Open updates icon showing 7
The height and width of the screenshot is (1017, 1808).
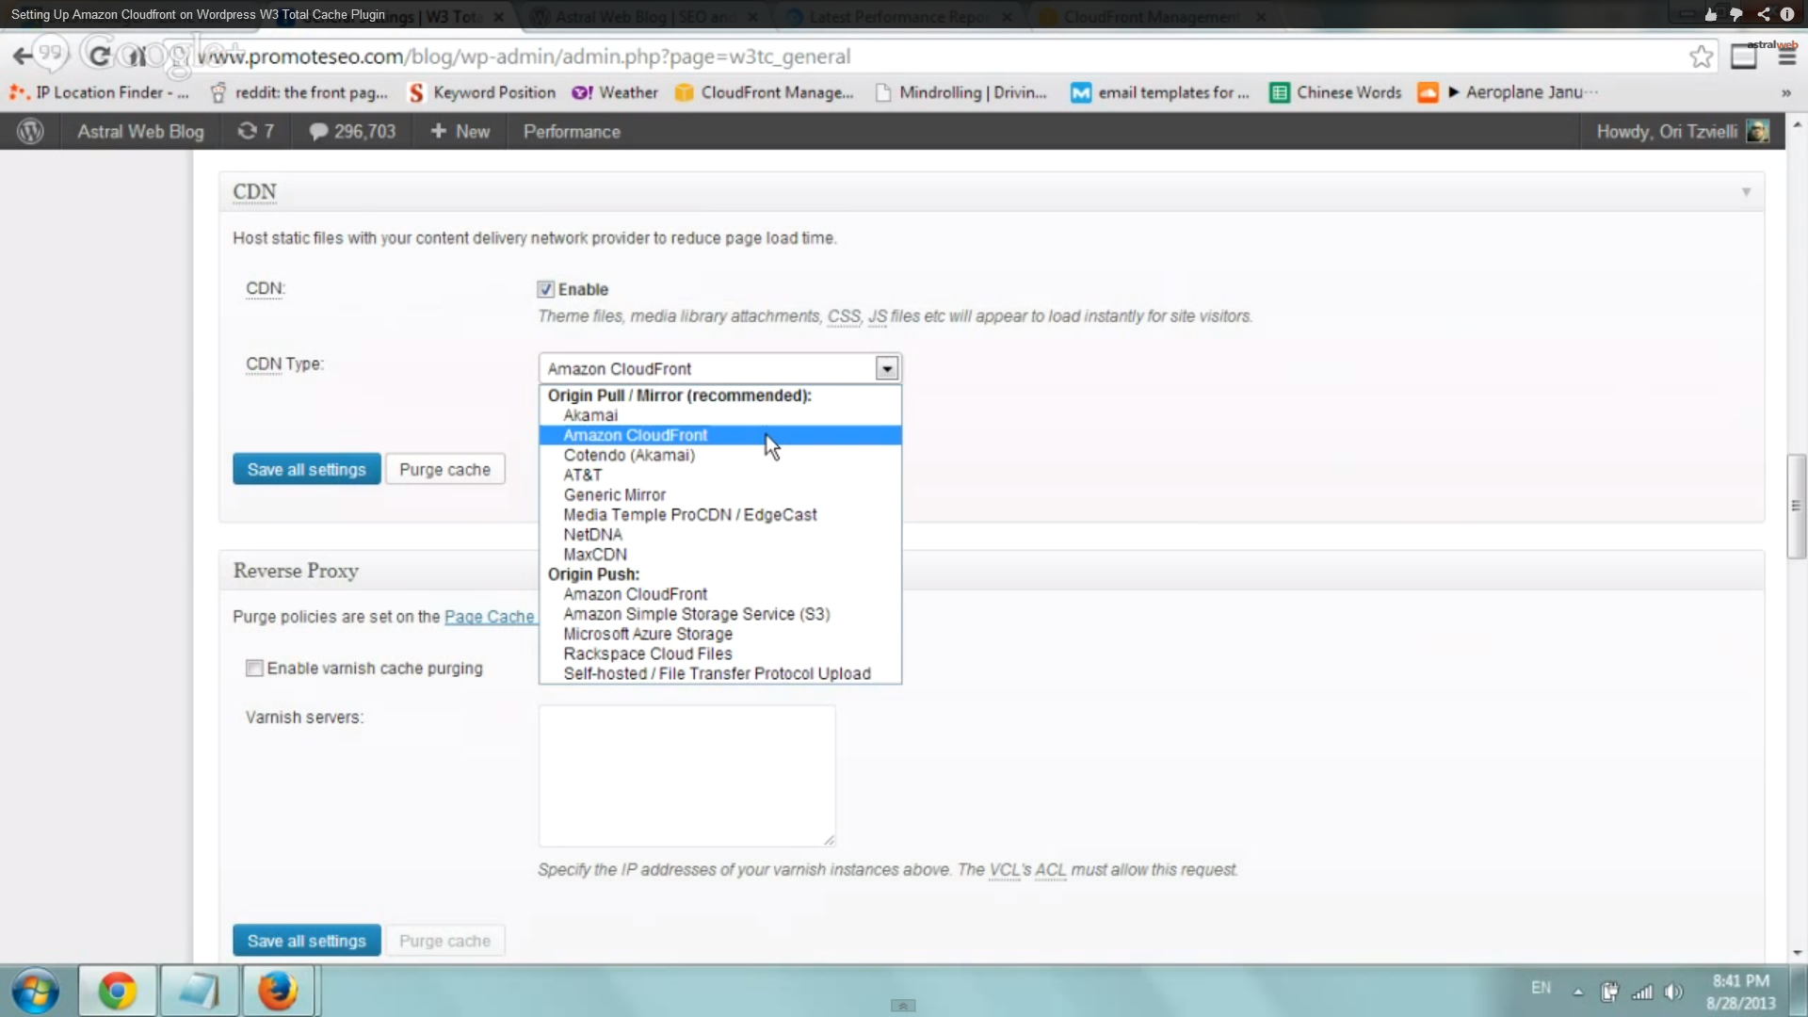pyautogui.click(x=255, y=132)
